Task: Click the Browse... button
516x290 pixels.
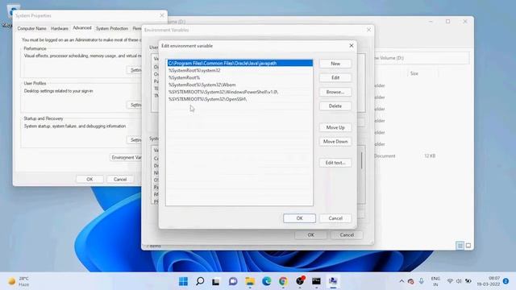Action: 335,92
